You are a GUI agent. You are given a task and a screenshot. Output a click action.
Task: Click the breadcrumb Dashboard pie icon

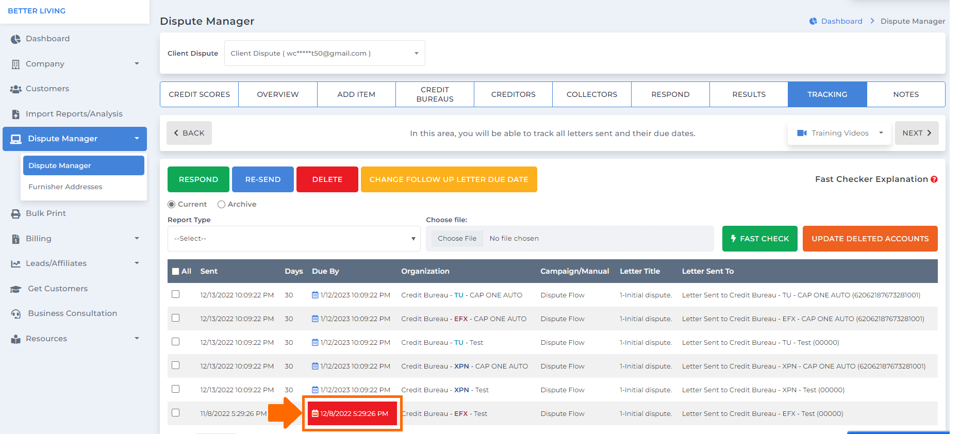(813, 21)
